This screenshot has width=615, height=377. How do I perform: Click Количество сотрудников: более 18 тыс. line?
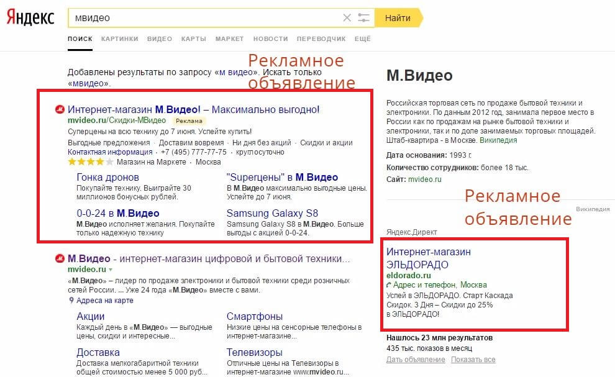point(457,168)
